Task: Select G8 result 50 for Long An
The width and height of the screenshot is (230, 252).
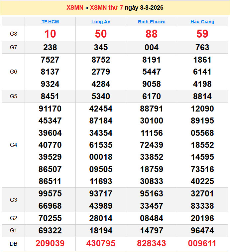Action: point(101,34)
